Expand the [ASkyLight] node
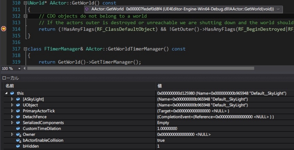Viewport: 294px width, 150px height. (x=12, y=99)
